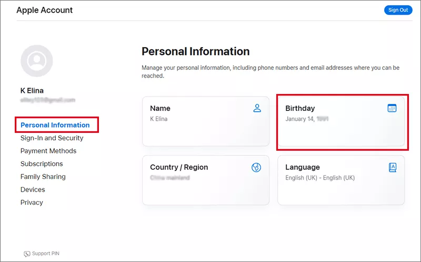421x262 pixels.
Task: Click the profile avatar picture
Action: pos(37,61)
